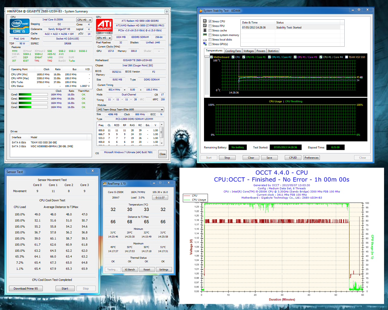Viewport: 388px width, 310px height.
Task: Click Save in System Stability Test
Action: pyautogui.click(x=269, y=158)
